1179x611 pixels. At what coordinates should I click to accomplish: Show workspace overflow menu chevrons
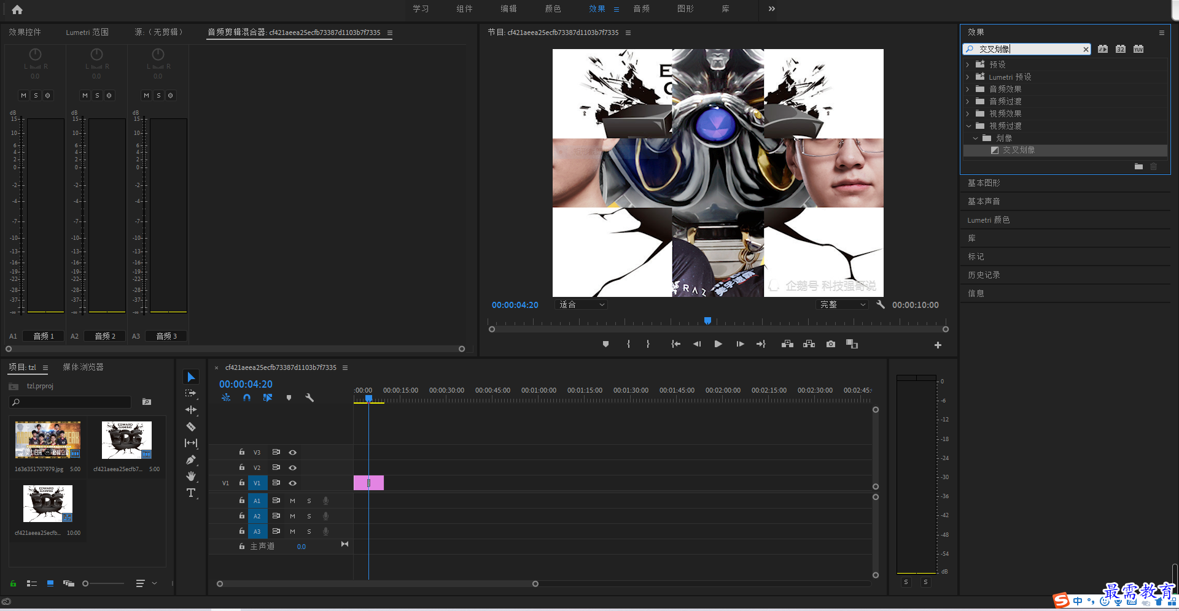772,9
